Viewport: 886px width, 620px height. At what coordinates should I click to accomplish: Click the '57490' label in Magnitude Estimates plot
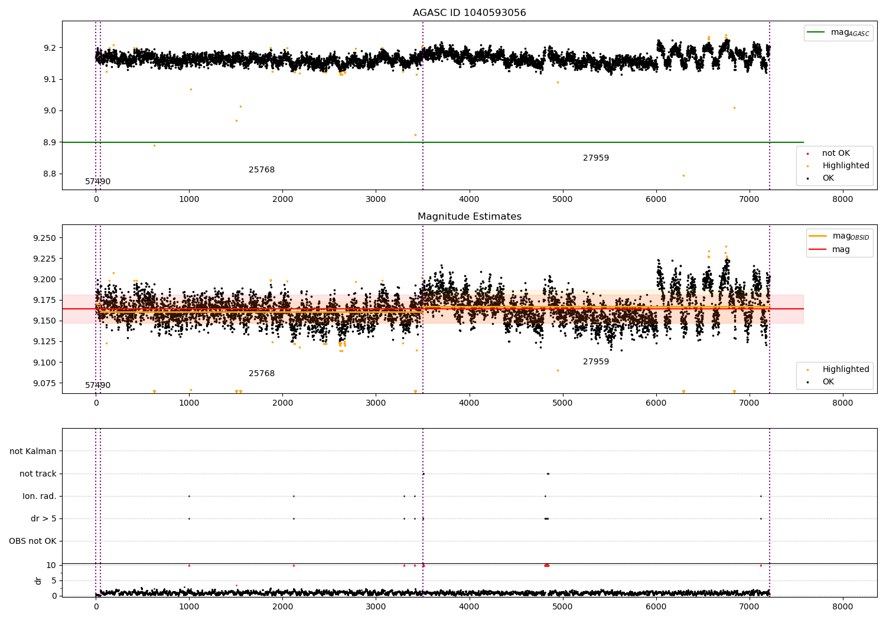(97, 386)
